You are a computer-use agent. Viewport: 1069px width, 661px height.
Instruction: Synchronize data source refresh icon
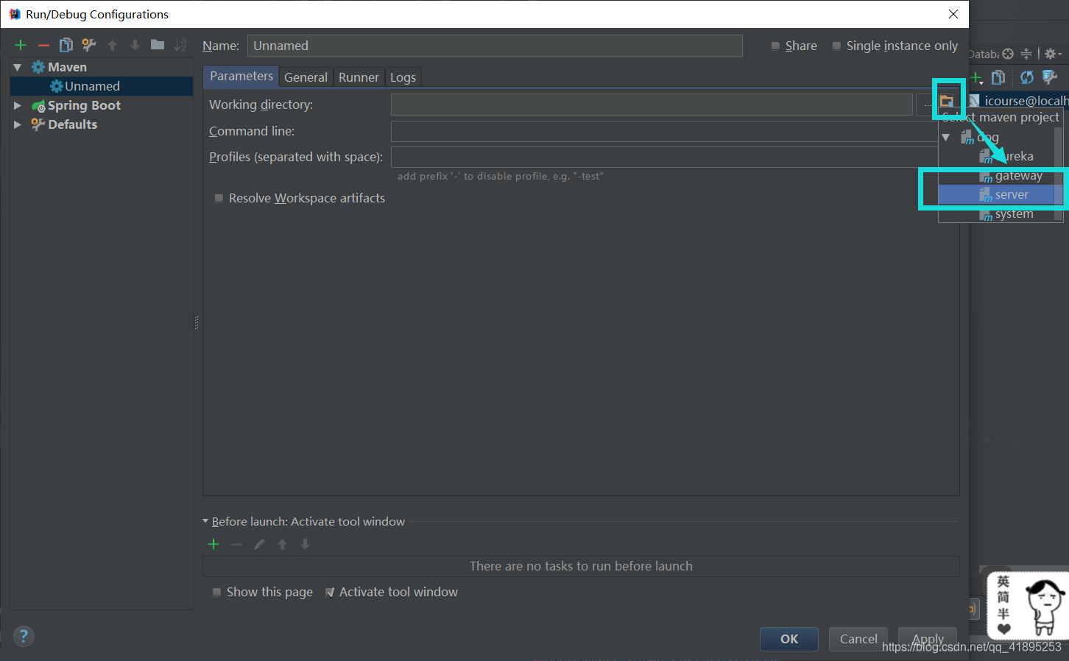[1027, 77]
